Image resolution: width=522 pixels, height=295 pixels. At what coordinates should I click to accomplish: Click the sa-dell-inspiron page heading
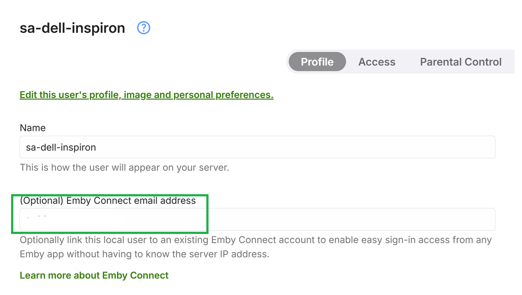coord(72,28)
